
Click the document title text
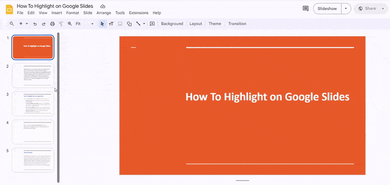[55, 6]
